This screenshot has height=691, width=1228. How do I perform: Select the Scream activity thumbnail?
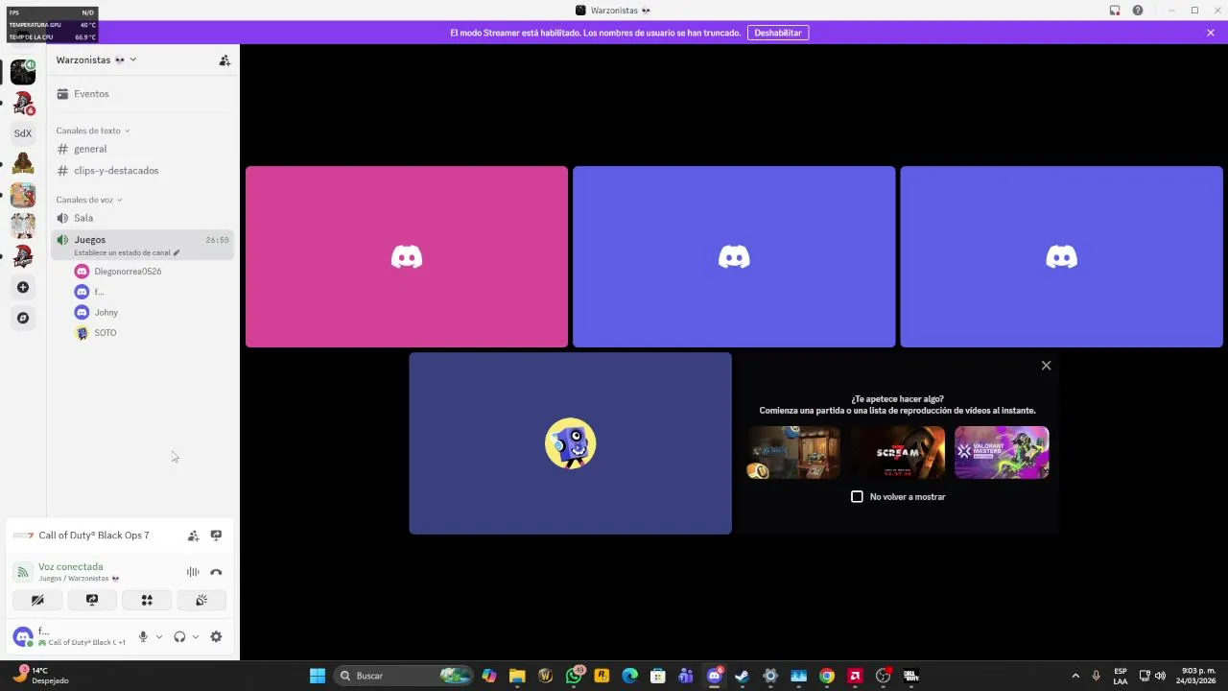[897, 452]
